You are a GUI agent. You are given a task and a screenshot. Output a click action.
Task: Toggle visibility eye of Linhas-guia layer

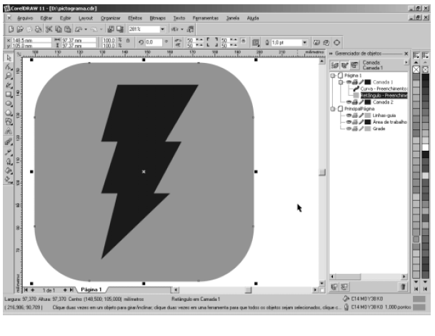[348, 116]
